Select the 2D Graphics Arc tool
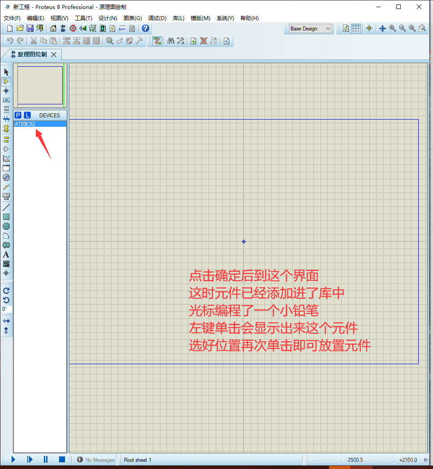This screenshot has width=433, height=469. [x=6, y=236]
